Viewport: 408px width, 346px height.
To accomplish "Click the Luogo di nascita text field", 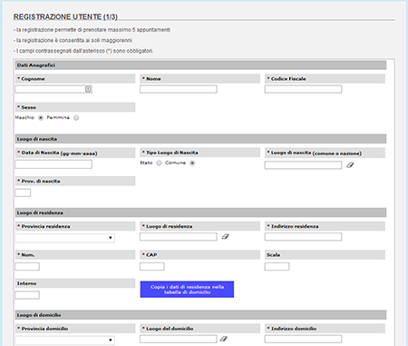I will click(x=303, y=165).
